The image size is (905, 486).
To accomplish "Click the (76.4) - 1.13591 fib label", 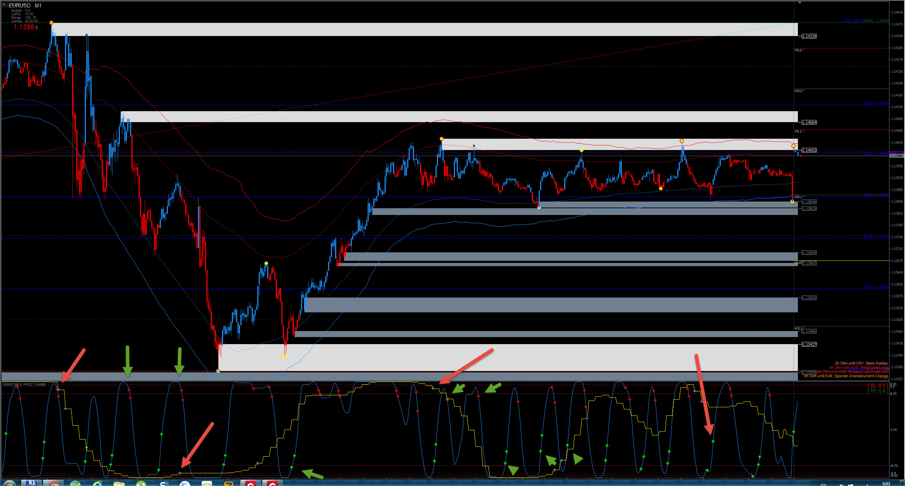I will tap(876, 287).
